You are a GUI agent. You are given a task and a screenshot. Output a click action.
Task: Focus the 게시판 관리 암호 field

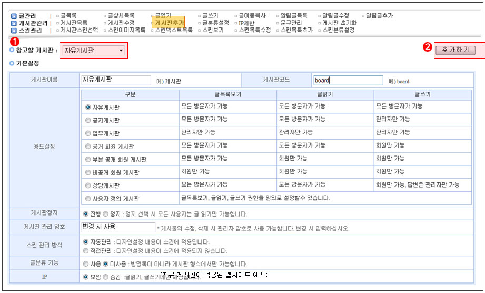point(117,227)
